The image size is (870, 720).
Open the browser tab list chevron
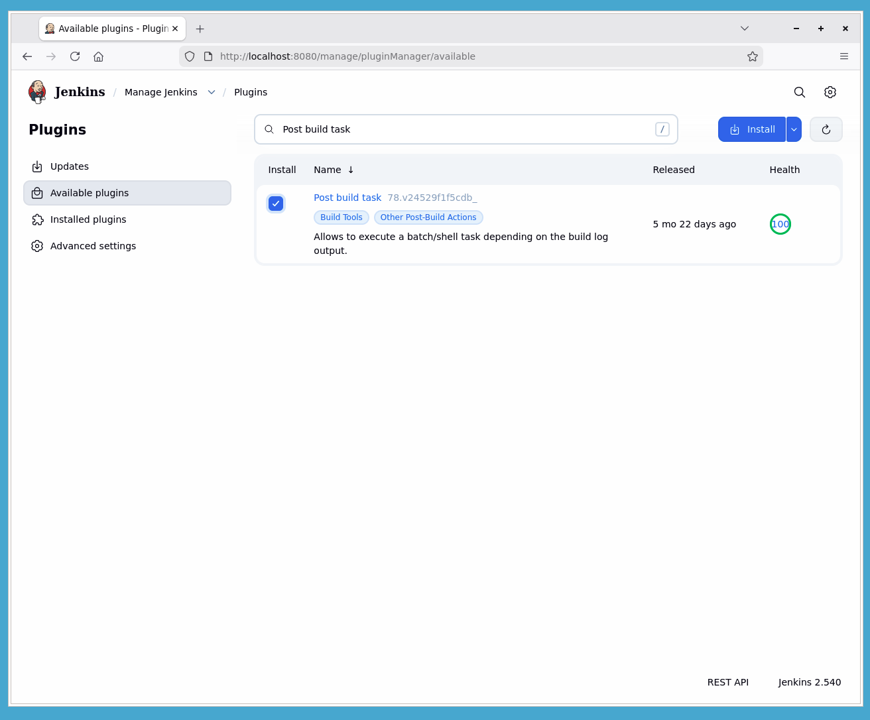coord(744,29)
